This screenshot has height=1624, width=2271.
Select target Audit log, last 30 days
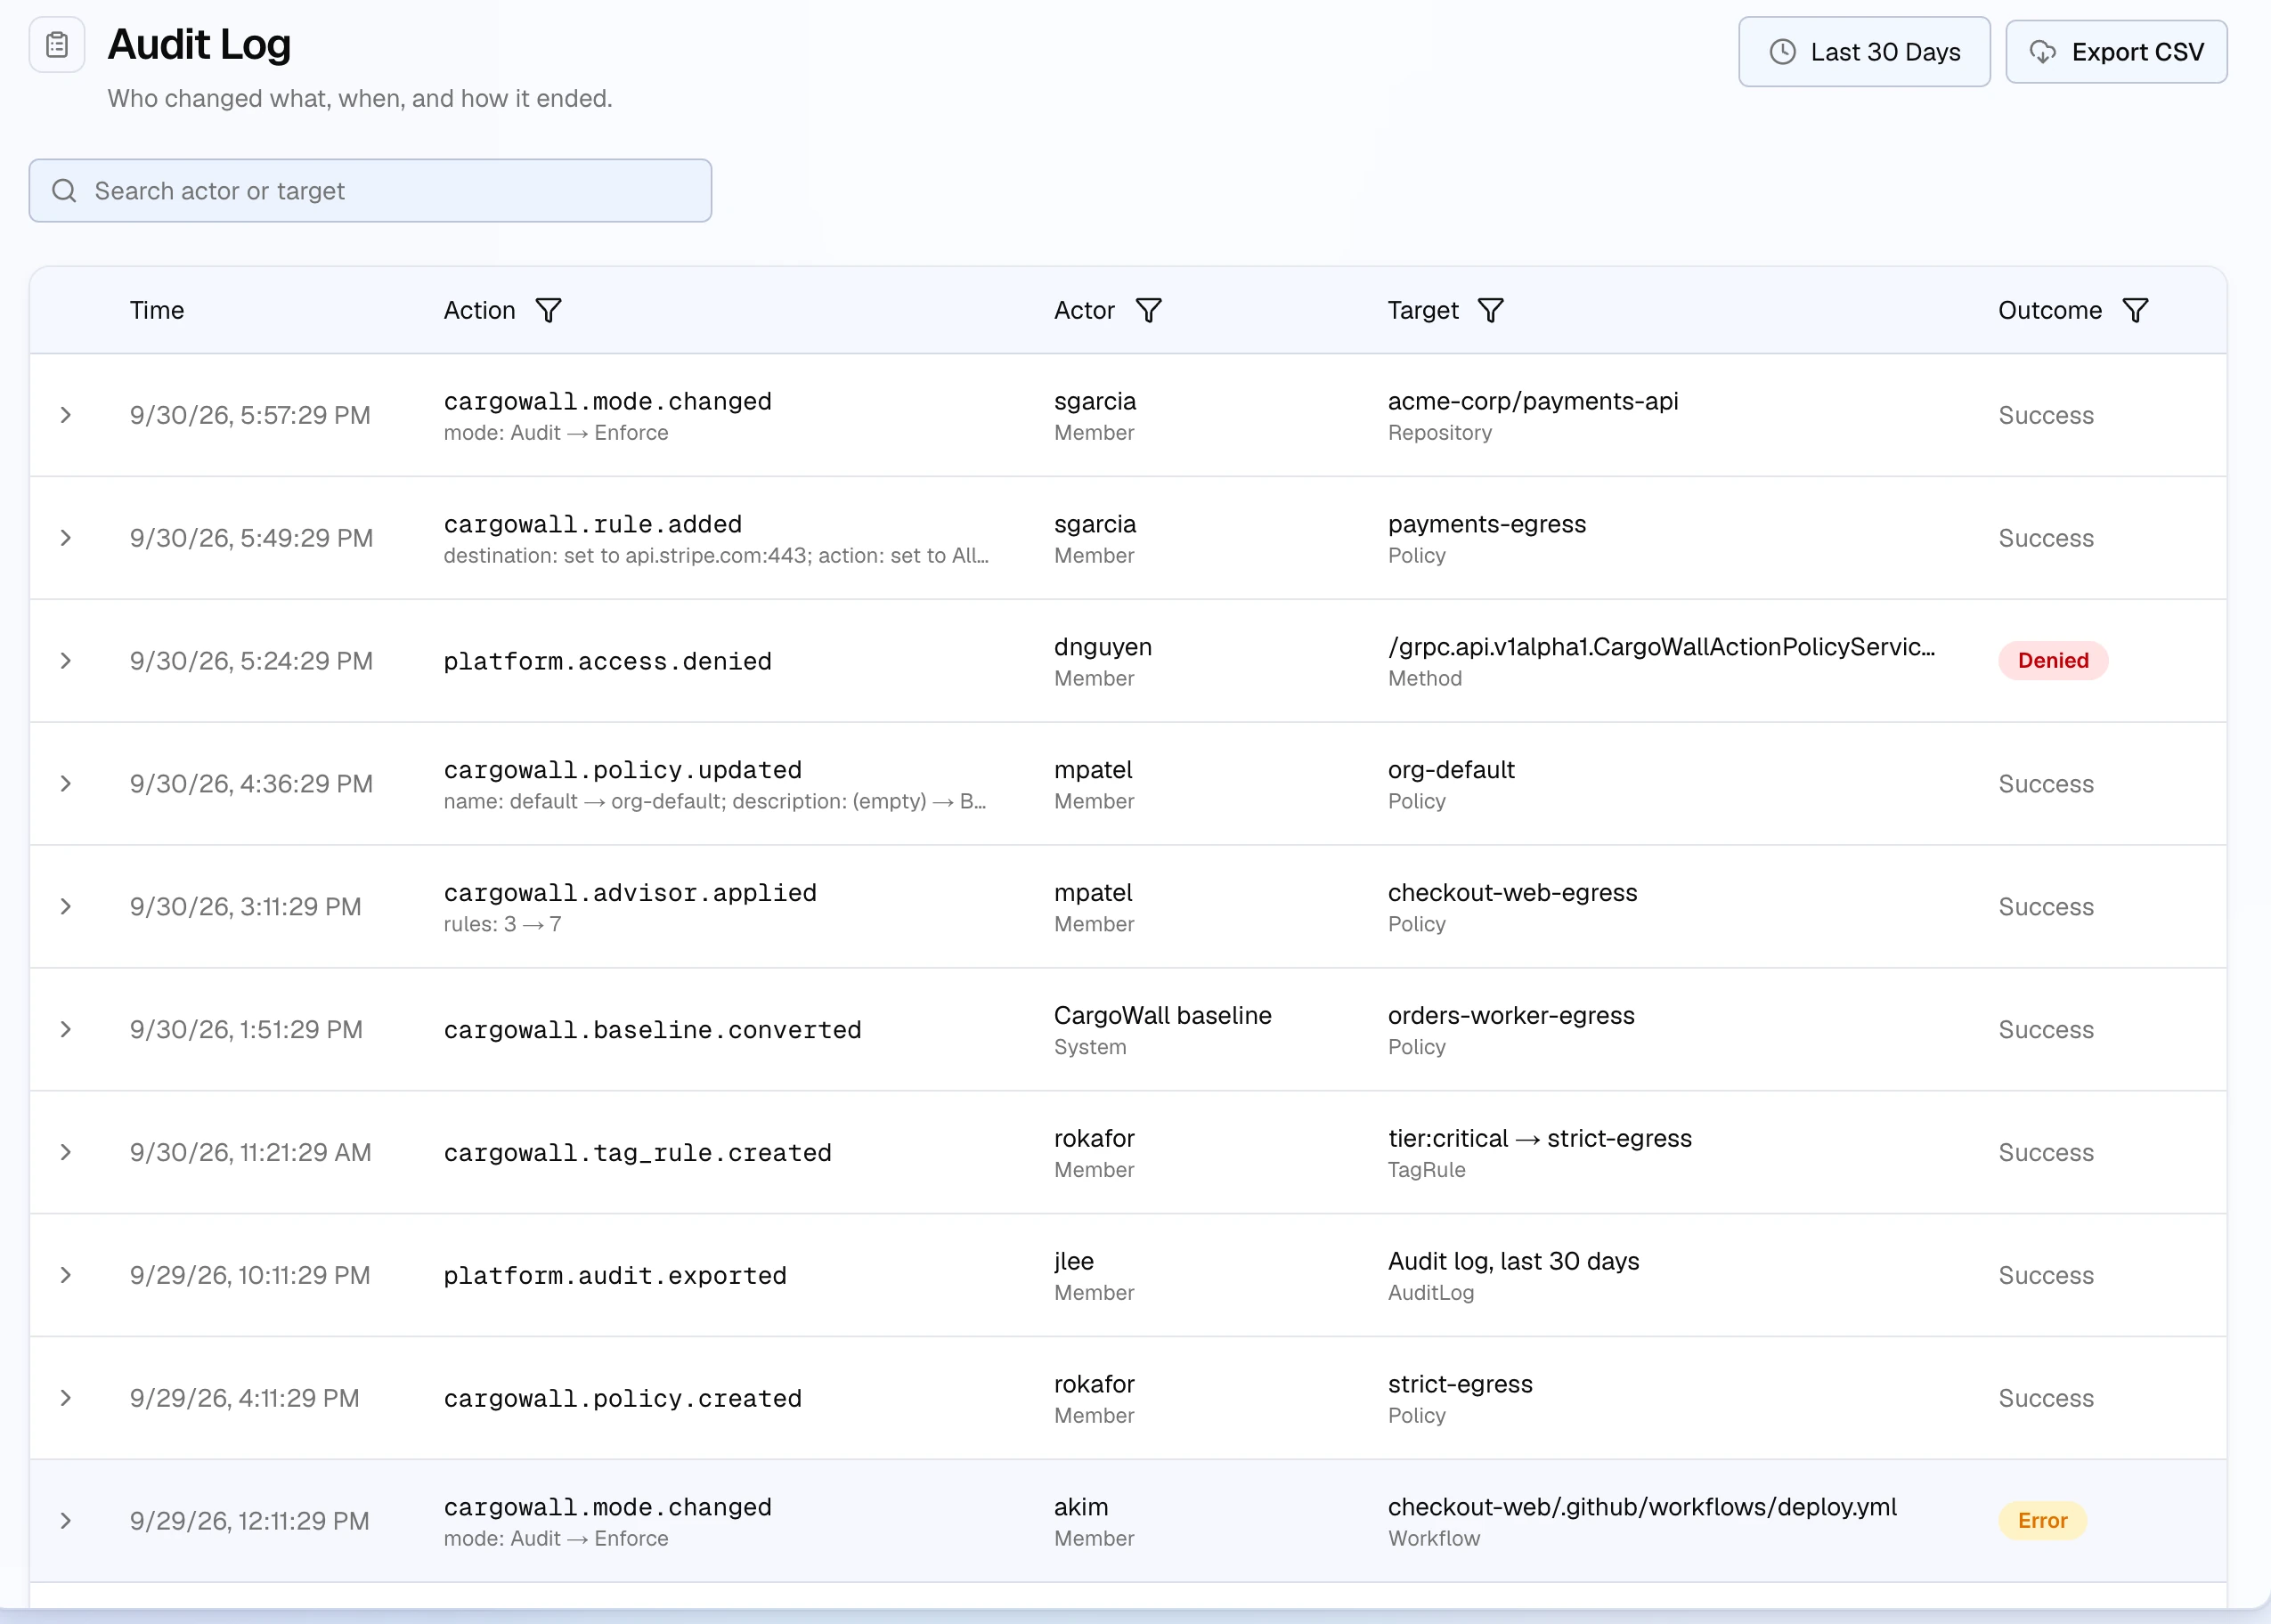(1513, 1262)
